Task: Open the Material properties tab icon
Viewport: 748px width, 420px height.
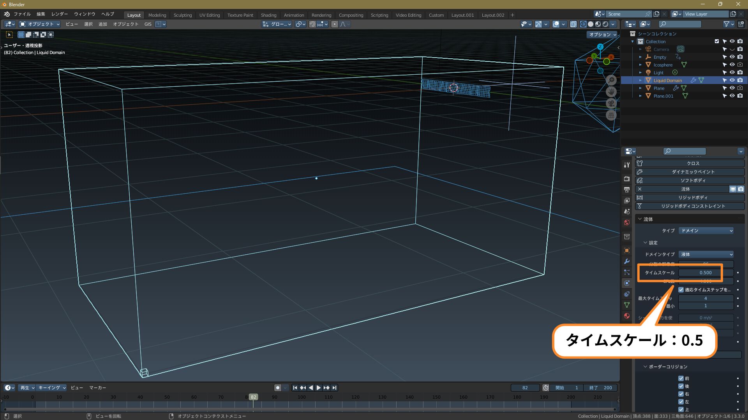Action: [x=626, y=316]
